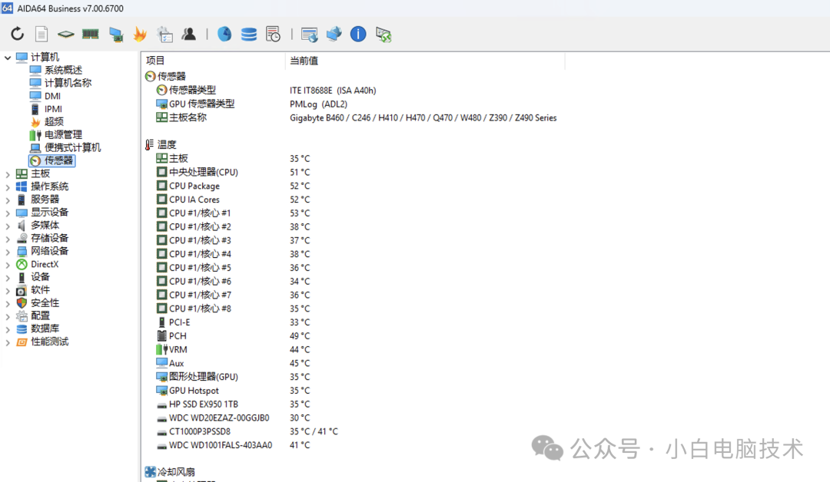The image size is (830, 482).
Task: Click the scheduled report clock icon
Action: click(273, 35)
